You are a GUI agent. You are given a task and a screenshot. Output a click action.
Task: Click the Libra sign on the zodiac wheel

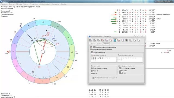tap(43, 22)
